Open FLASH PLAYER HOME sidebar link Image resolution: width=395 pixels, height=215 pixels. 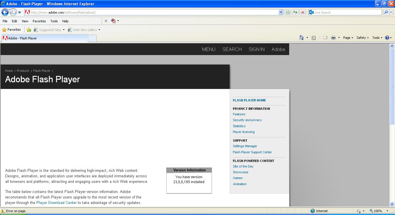pyautogui.click(x=249, y=100)
